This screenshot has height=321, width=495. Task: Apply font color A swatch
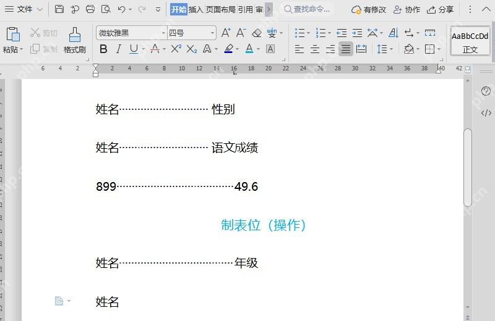249,49
